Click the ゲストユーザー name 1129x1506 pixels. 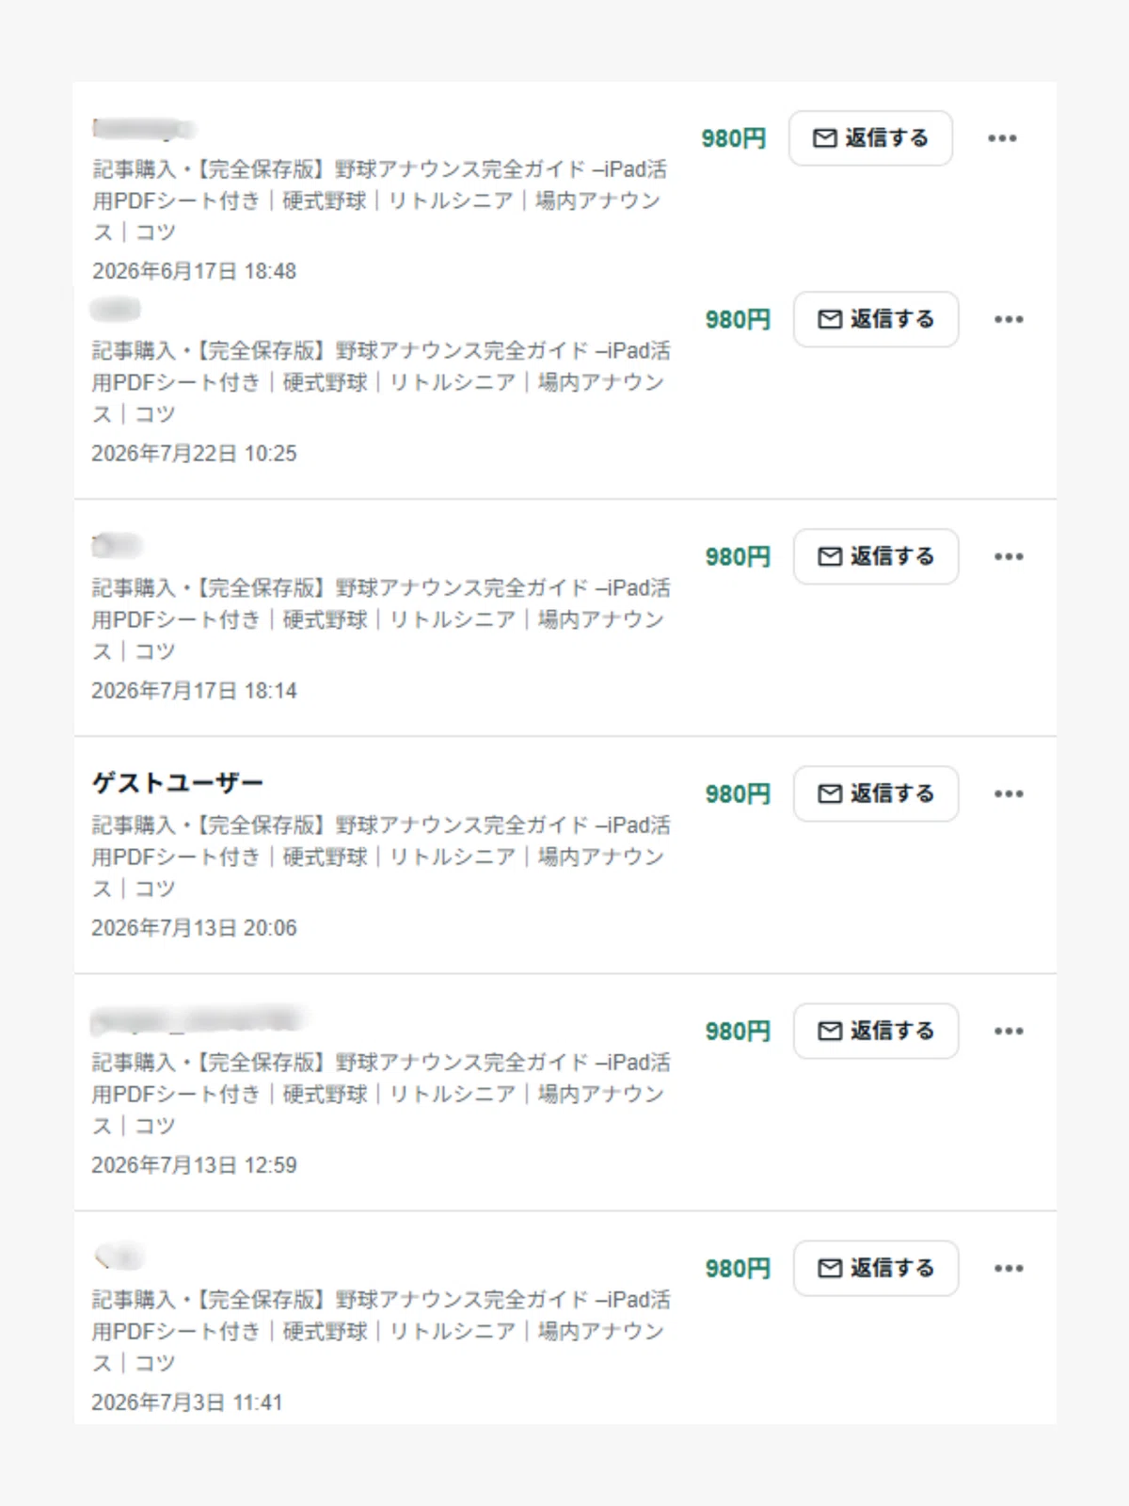tap(178, 782)
